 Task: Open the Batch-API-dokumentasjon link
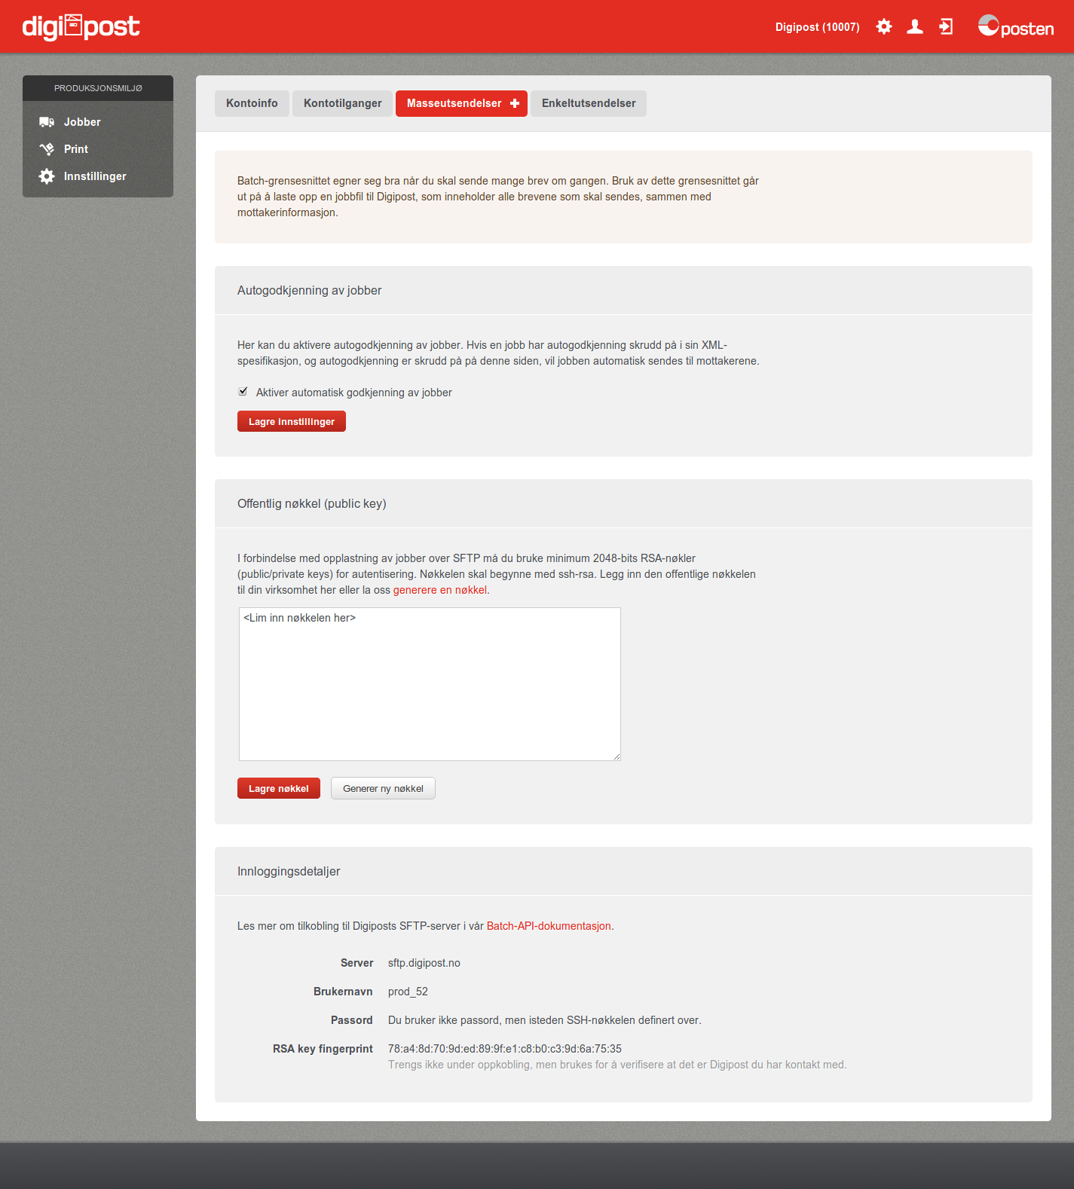pyautogui.click(x=549, y=926)
